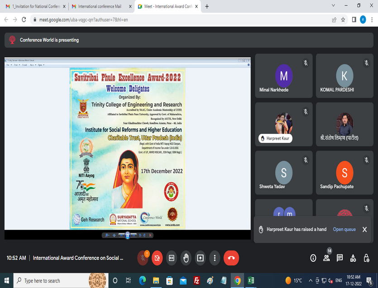Go to next image in Photo Viewer
The width and height of the screenshot is (378, 288).
[134, 235]
